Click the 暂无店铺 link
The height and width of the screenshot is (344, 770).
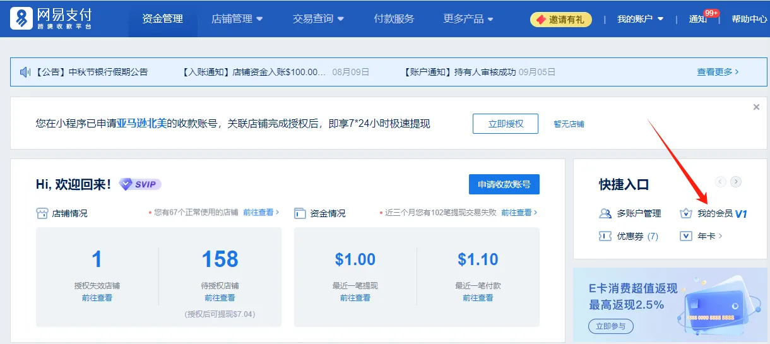(x=569, y=124)
